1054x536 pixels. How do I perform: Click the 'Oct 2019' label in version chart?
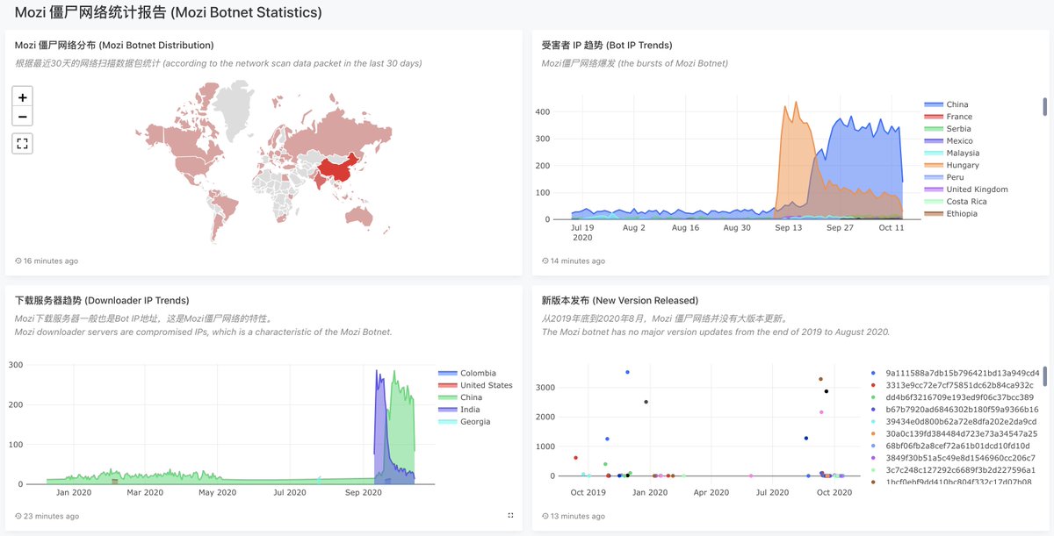click(x=588, y=492)
